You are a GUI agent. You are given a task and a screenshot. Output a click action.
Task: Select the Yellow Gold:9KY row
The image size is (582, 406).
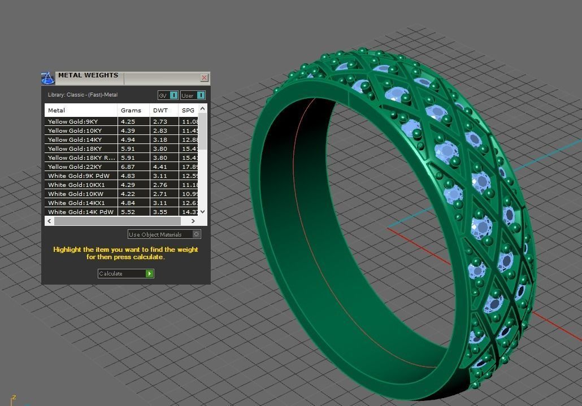pyautogui.click(x=121, y=121)
